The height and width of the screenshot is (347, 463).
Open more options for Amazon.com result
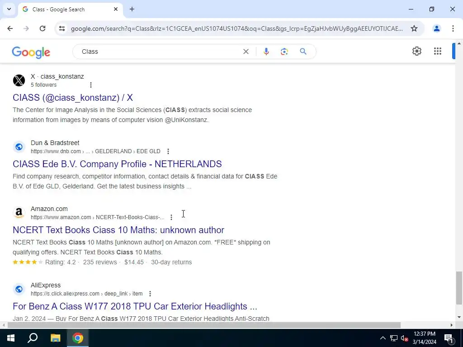171,217
